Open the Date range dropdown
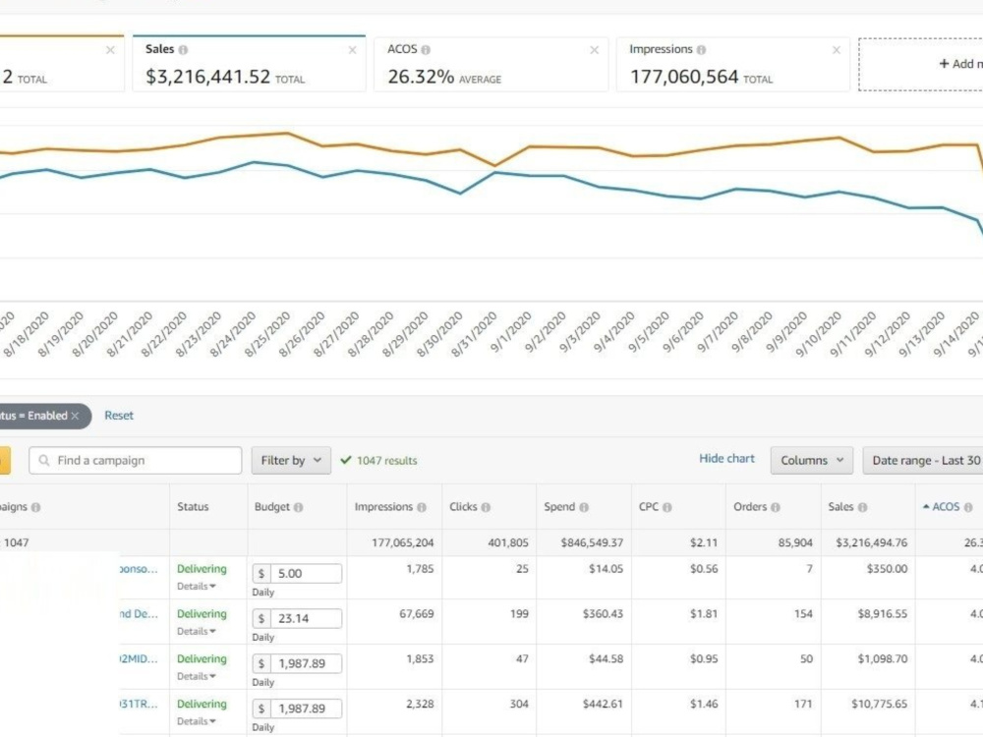 coord(923,461)
